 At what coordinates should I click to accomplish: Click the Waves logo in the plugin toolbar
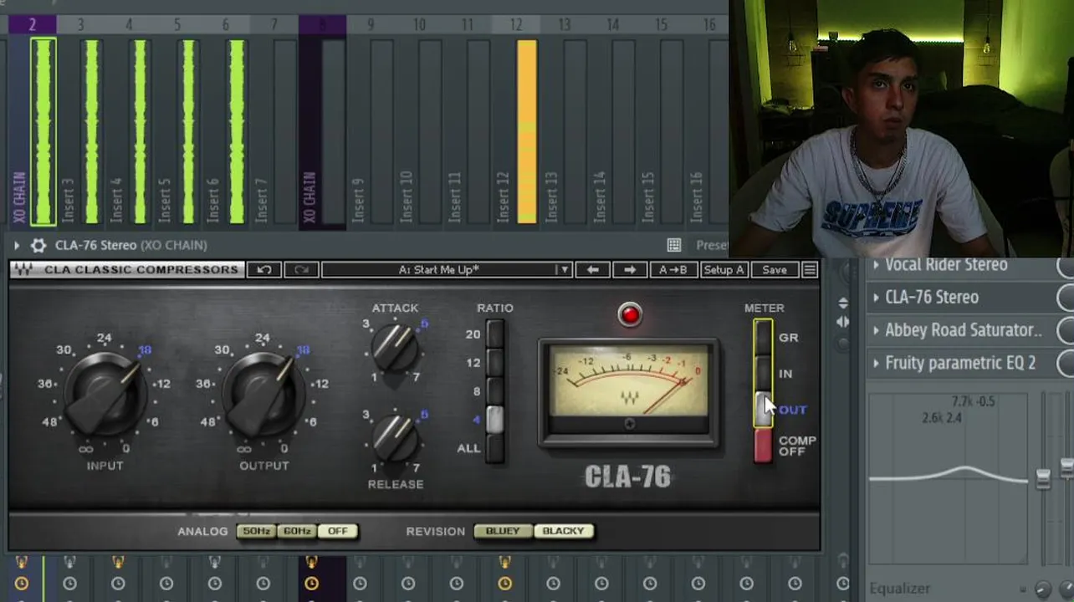[23, 269]
